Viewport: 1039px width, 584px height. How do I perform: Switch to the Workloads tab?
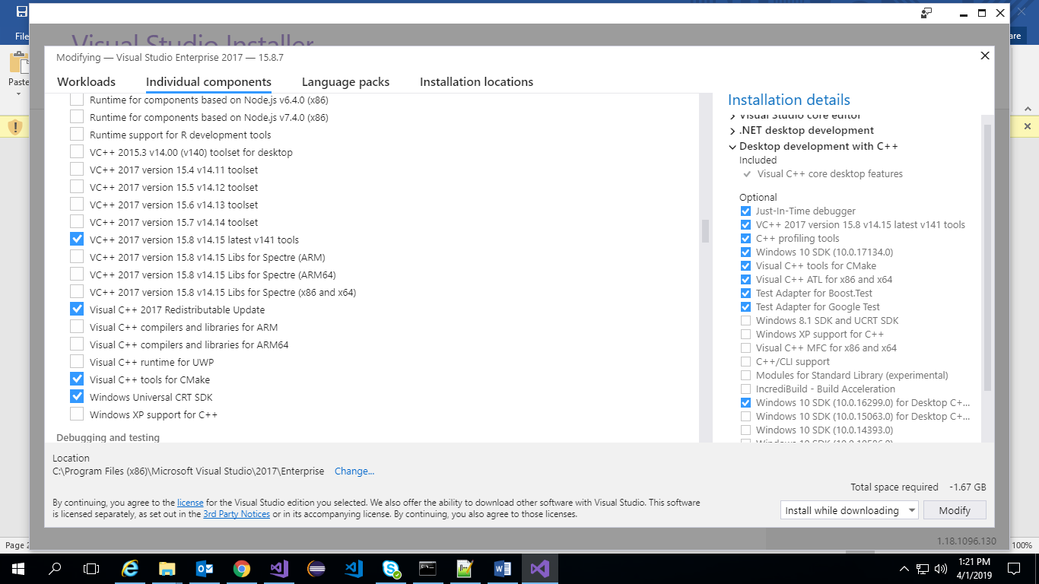click(86, 82)
